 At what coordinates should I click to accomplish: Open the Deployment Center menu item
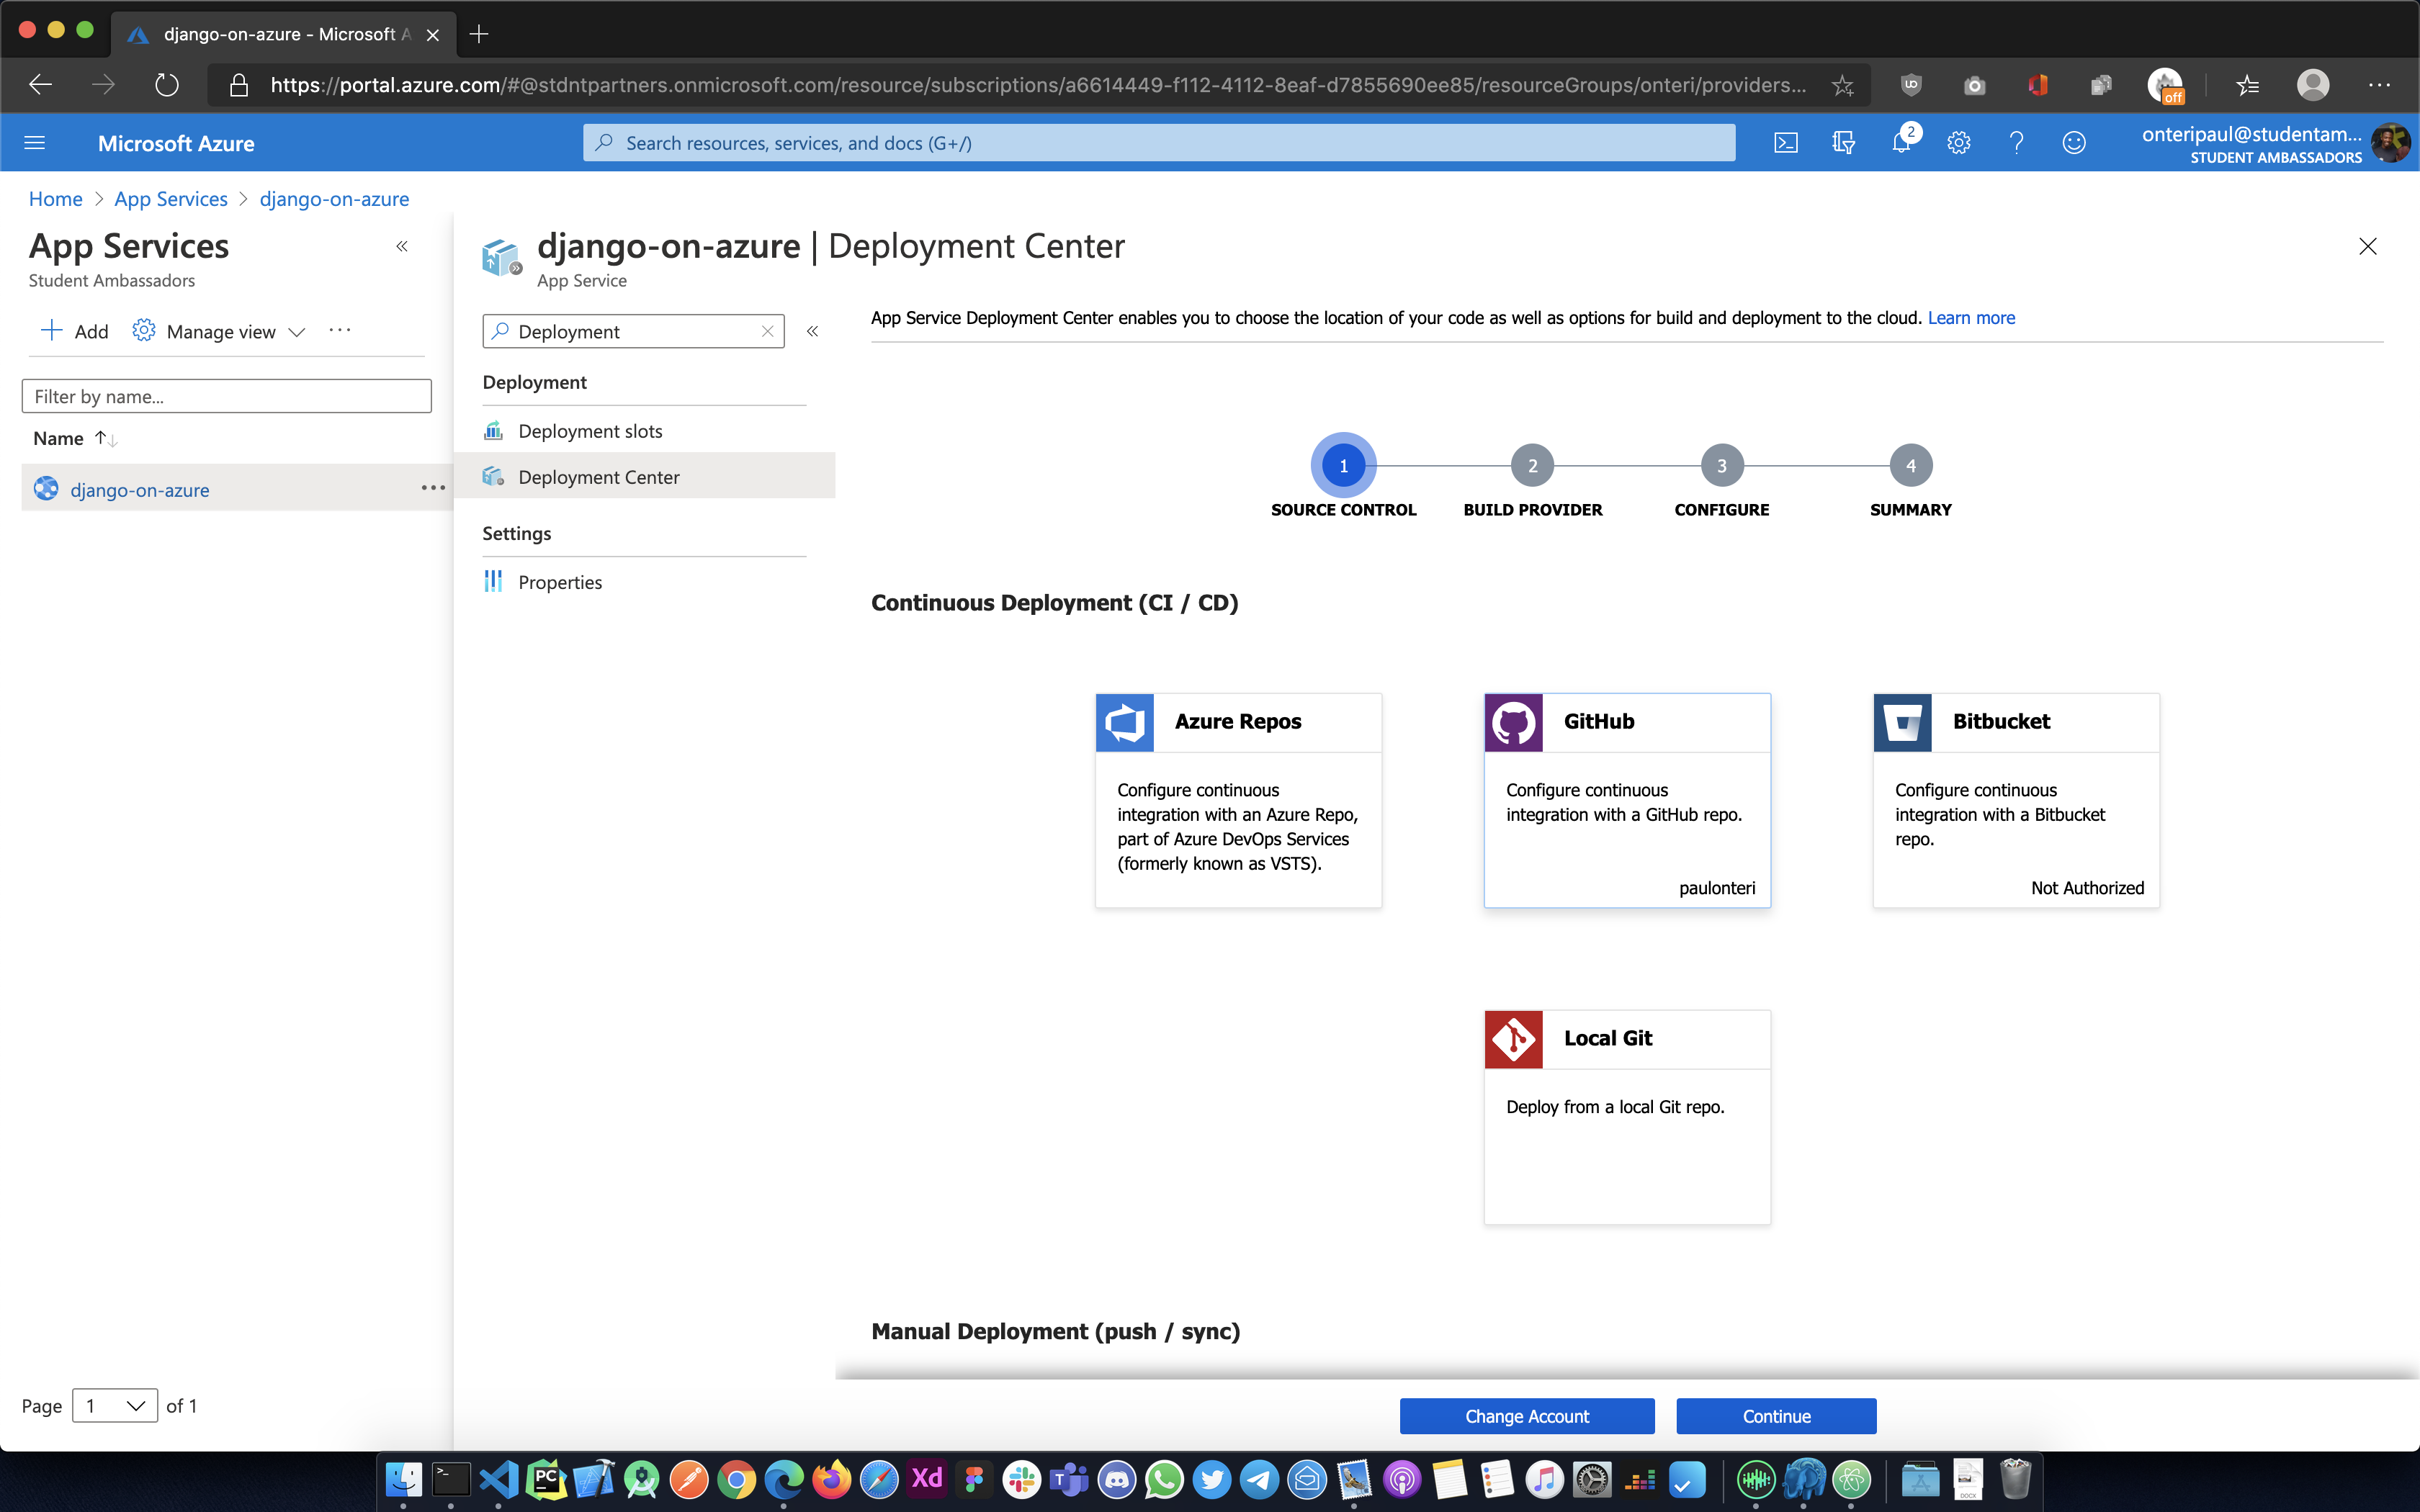click(x=598, y=475)
